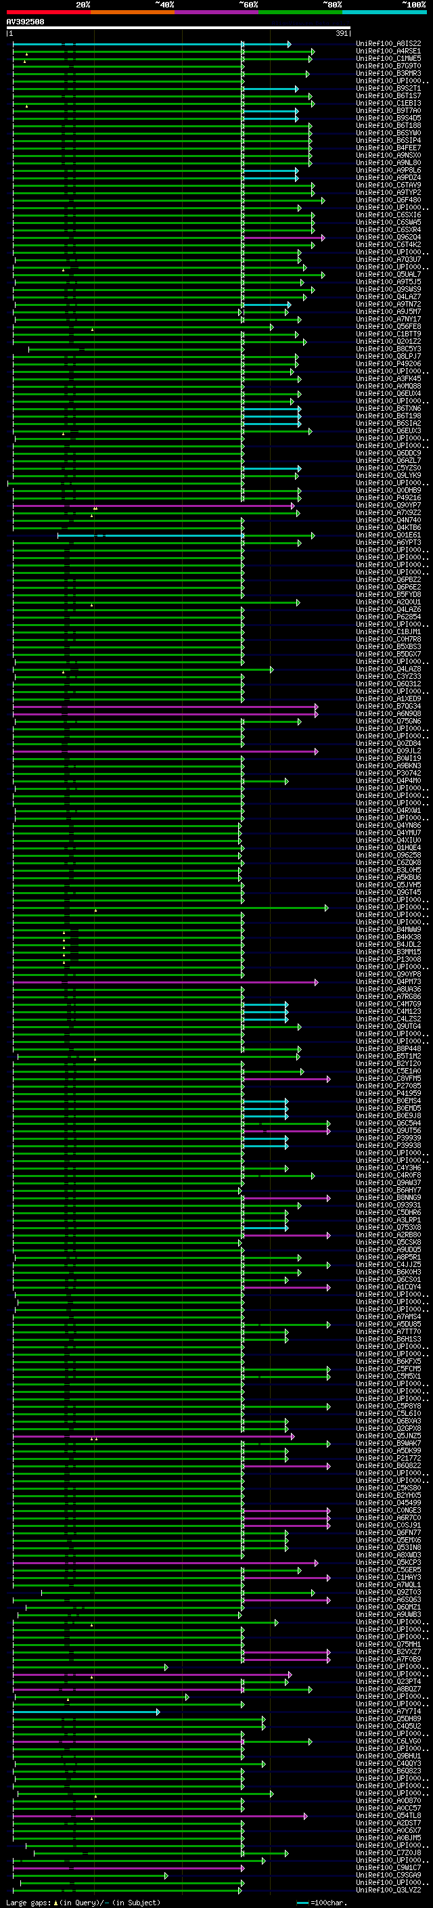Image resolution: width=433 pixels, height=1908 pixels.
Task: Click the red 20% identity legend bar
Action: 48,12
